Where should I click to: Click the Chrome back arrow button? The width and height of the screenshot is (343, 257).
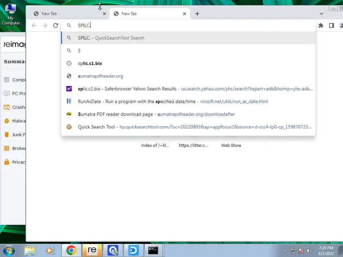point(34,25)
